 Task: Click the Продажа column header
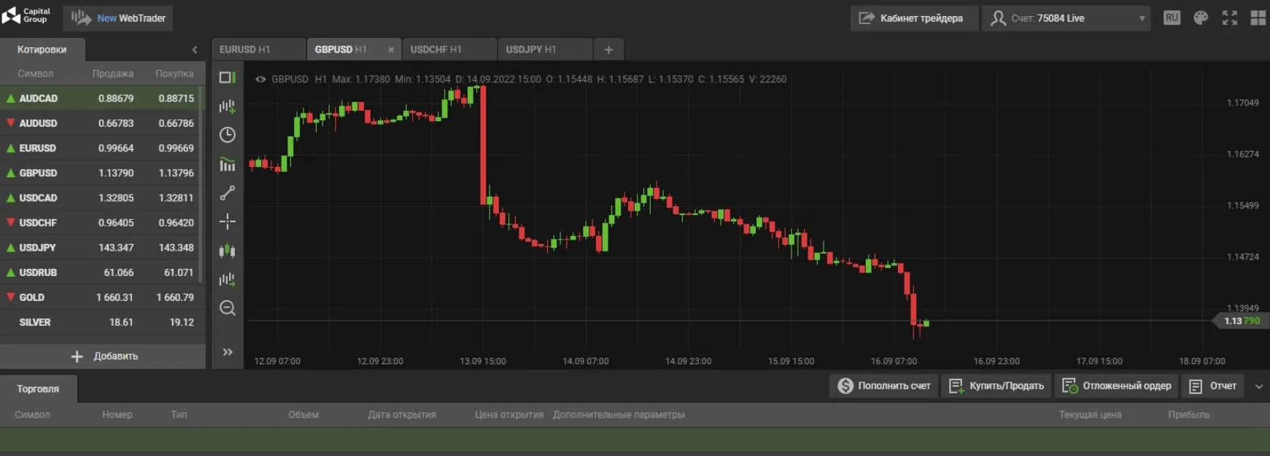coord(113,74)
